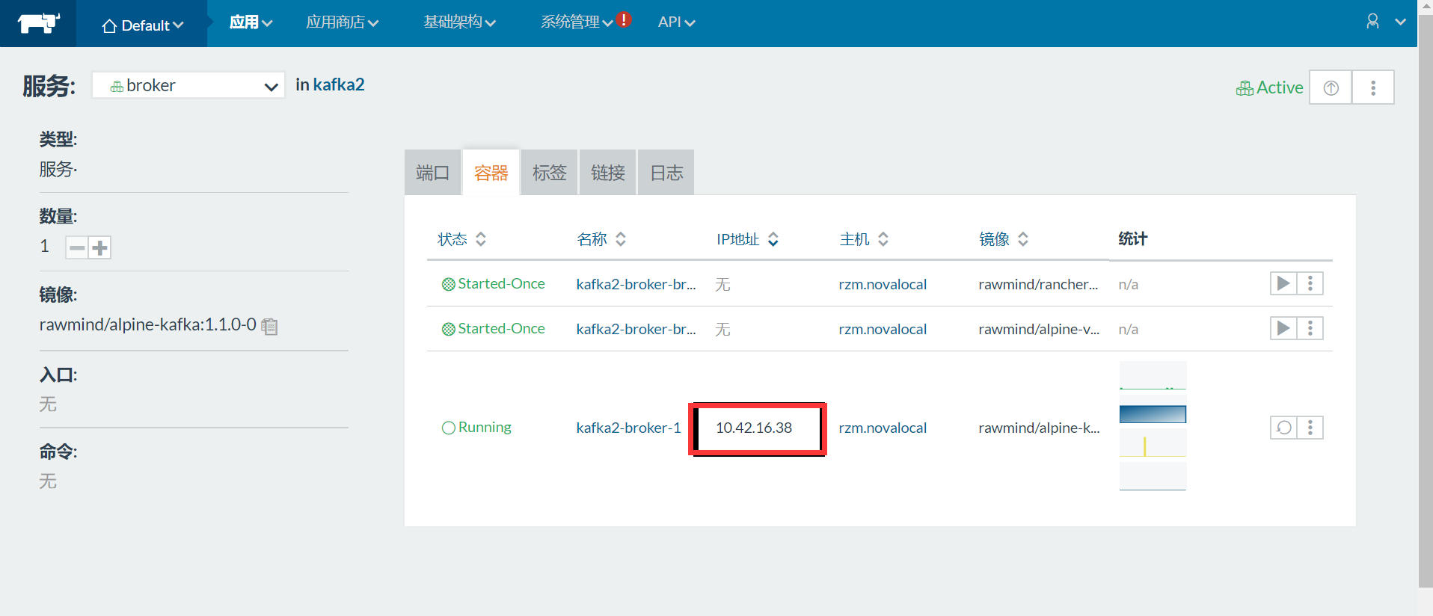Expand the broker service selector dropdown

pos(188,85)
